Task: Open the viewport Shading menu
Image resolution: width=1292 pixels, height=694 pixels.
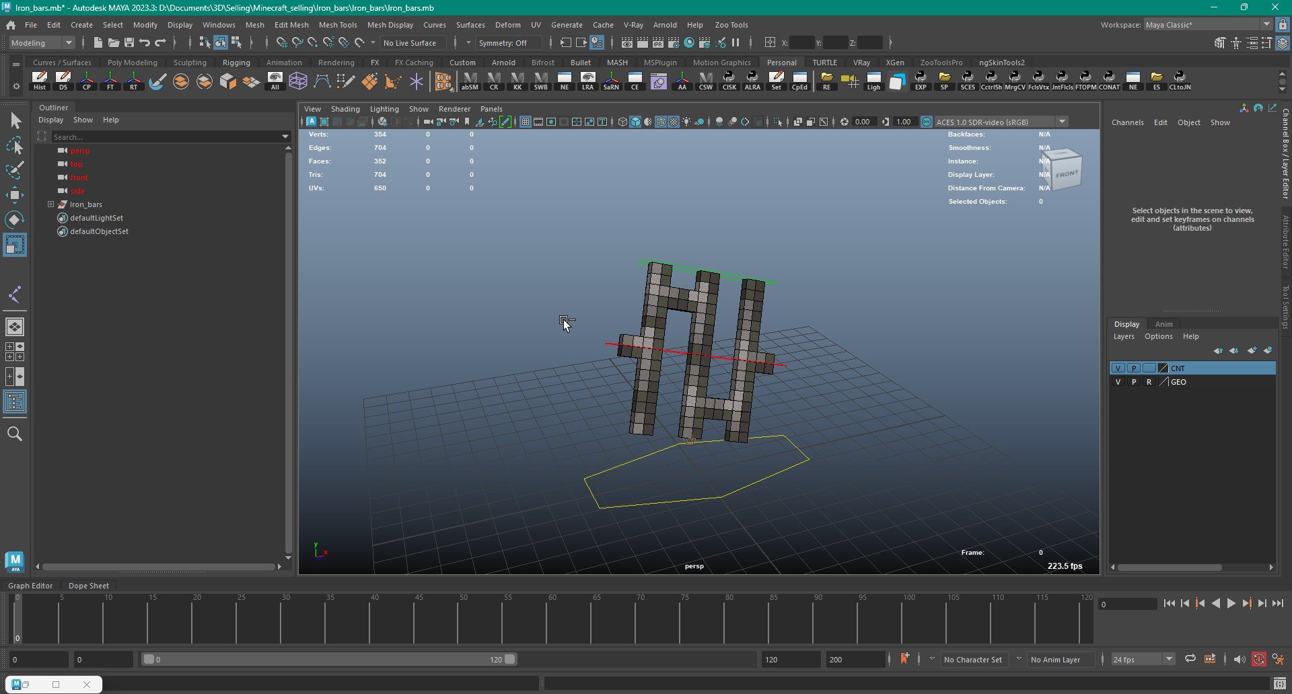Action: pyautogui.click(x=345, y=109)
